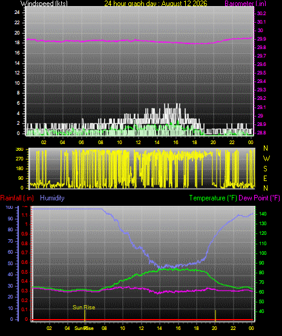Click the '40' value on the green temperature axis
This screenshot has width=282, height=336.
261,311
